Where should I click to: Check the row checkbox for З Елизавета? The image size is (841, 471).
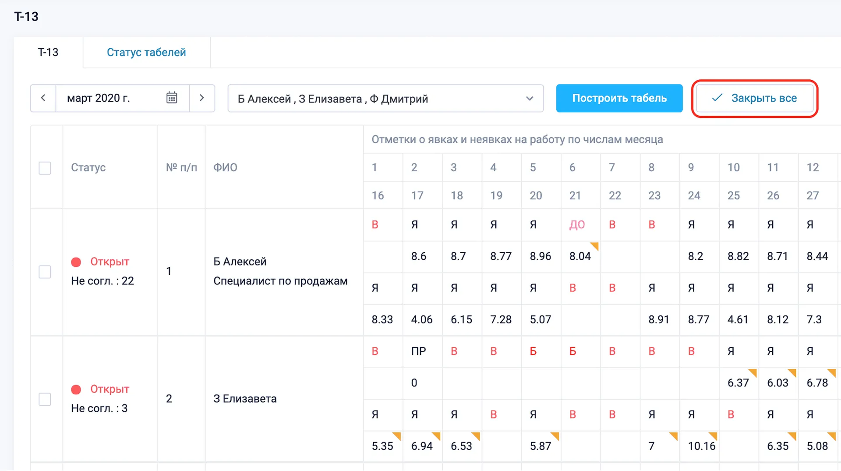45,399
